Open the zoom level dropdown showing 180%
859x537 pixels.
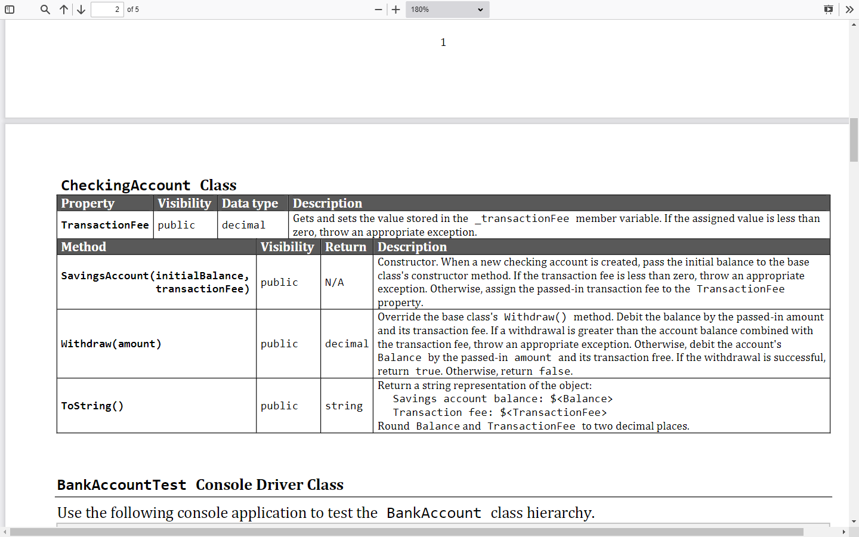447,9
